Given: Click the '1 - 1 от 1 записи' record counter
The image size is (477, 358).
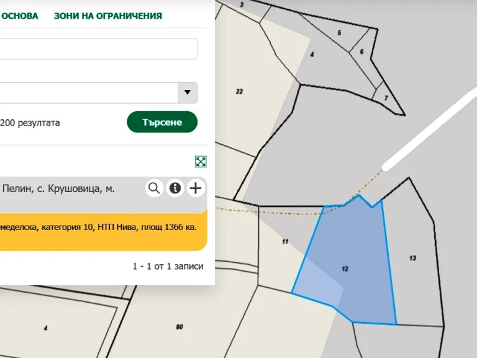Looking at the screenshot, I should point(168,266).
